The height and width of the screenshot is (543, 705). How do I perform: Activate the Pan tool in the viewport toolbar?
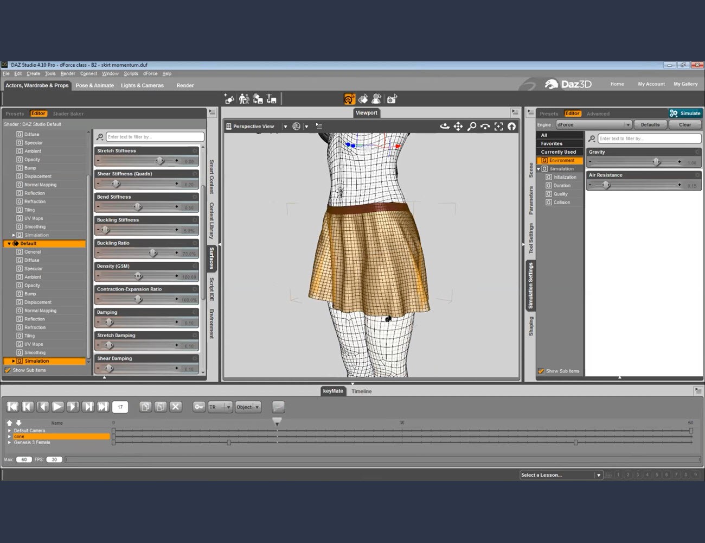(458, 126)
